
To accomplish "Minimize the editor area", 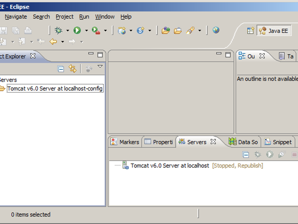I will point(219,54).
